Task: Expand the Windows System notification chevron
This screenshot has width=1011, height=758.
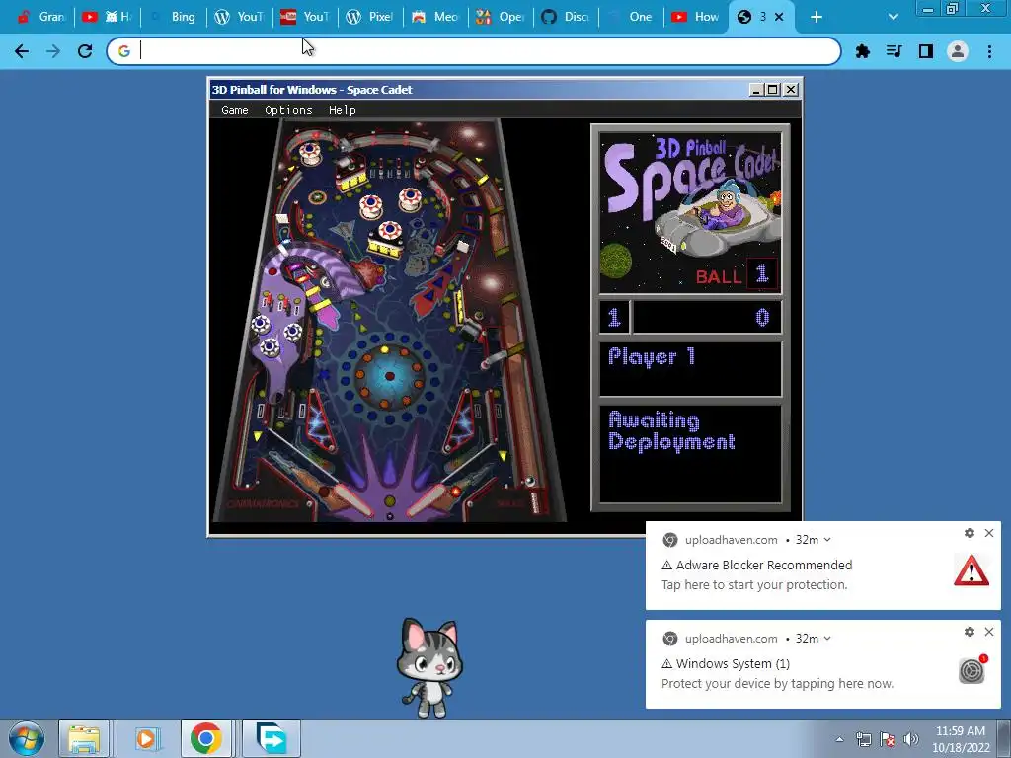Action: (x=827, y=639)
